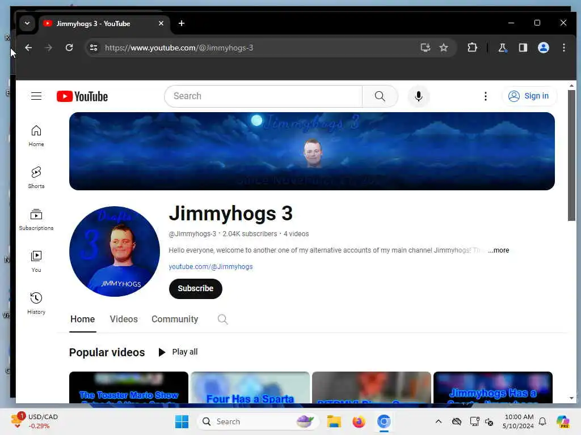Open the You section in sidebar
Image resolution: width=581 pixels, height=435 pixels.
click(36, 262)
